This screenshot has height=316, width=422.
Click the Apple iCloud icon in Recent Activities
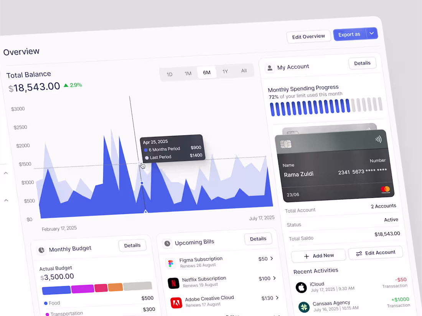(x=302, y=287)
